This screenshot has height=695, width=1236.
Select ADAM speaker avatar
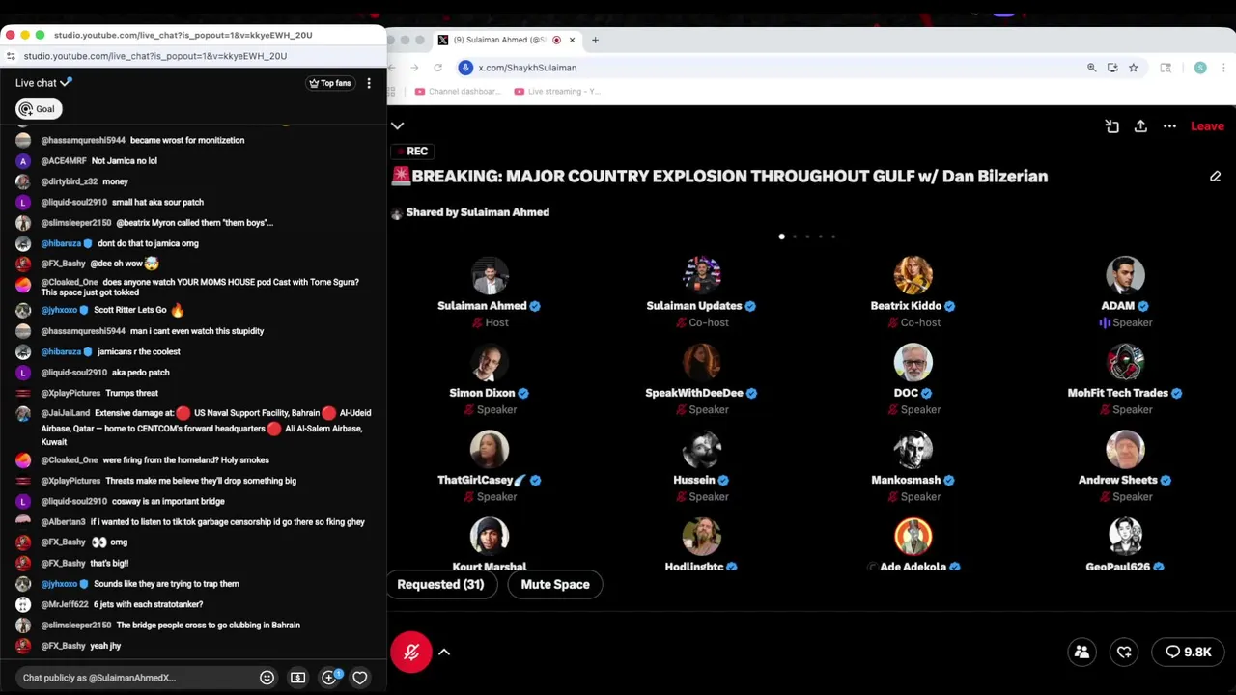point(1125,275)
